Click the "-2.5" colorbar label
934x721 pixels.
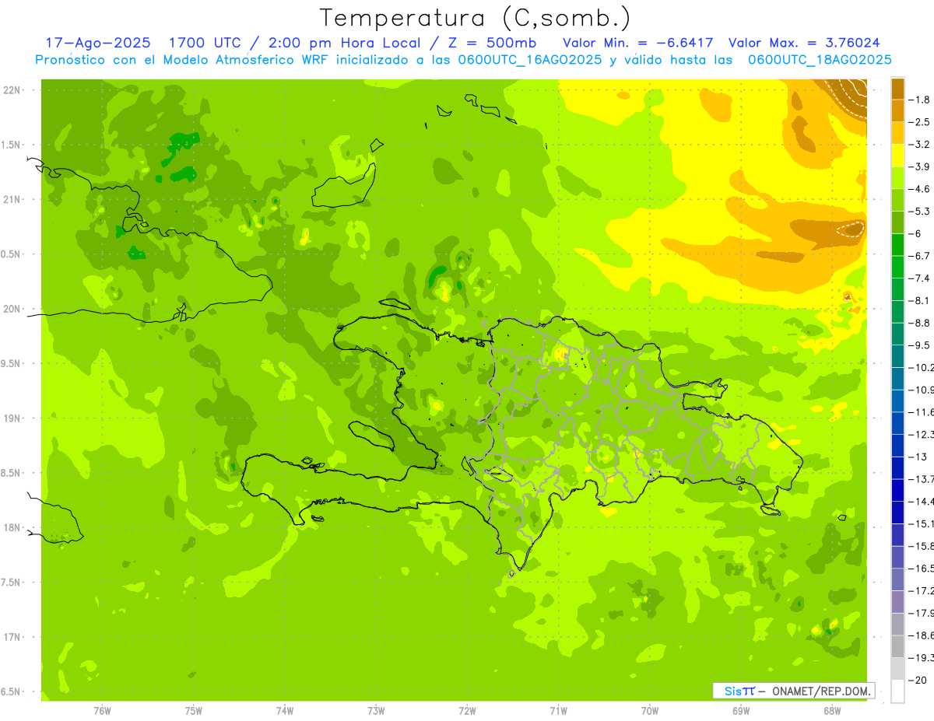[x=921, y=122]
